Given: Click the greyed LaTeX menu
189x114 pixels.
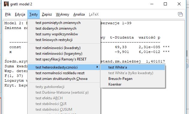Looking at the screenshot, I should [94, 14].
